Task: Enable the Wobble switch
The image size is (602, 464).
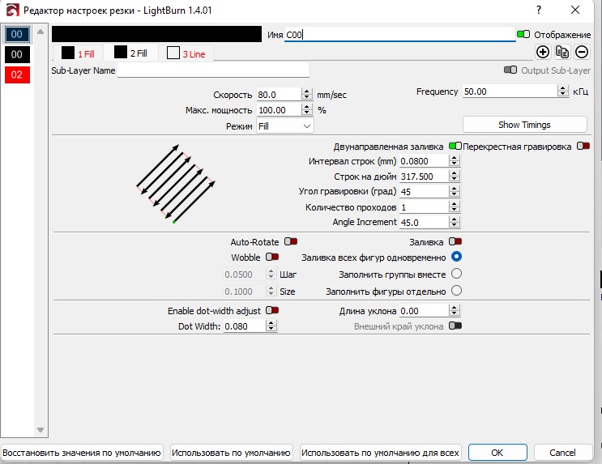Action: [x=272, y=257]
